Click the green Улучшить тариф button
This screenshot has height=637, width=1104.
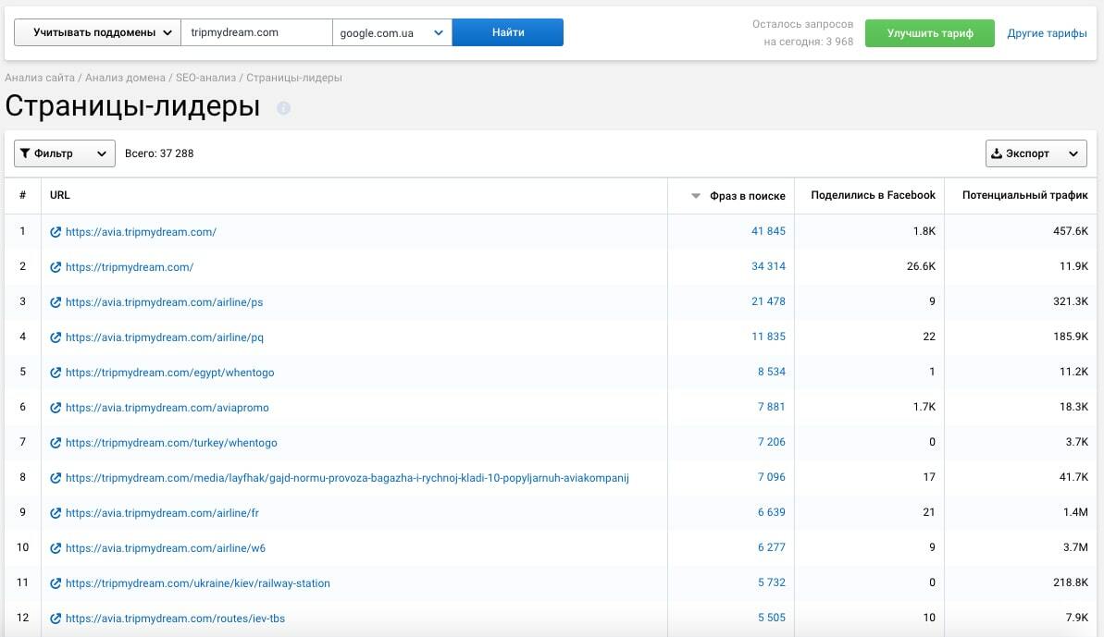coord(929,33)
